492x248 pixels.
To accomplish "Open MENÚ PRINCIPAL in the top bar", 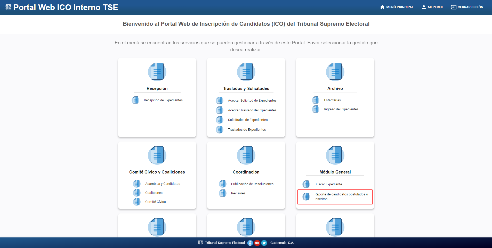I will pyautogui.click(x=397, y=7).
